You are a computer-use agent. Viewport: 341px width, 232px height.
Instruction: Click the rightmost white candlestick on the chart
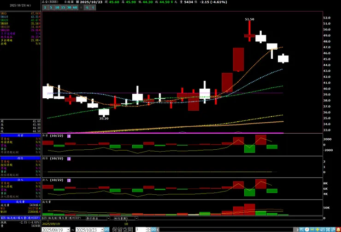[283, 59]
